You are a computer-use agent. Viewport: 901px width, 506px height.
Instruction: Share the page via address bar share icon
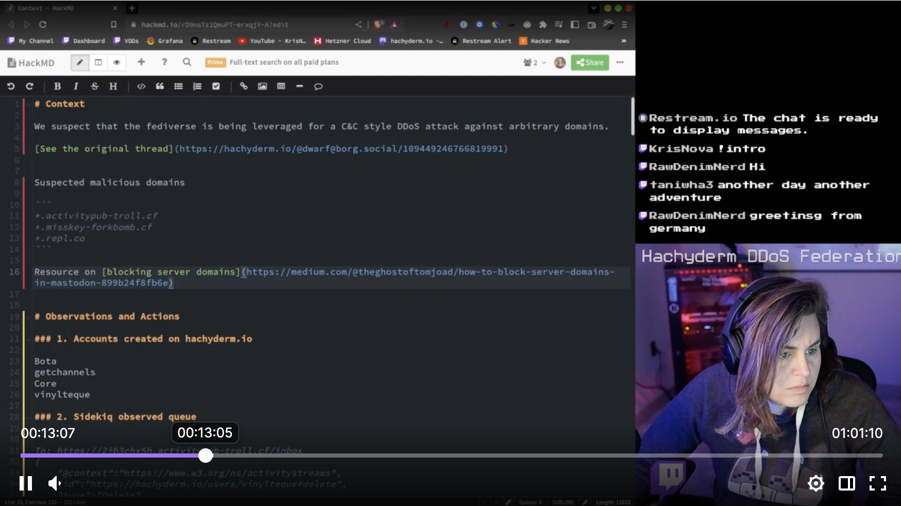click(x=359, y=24)
